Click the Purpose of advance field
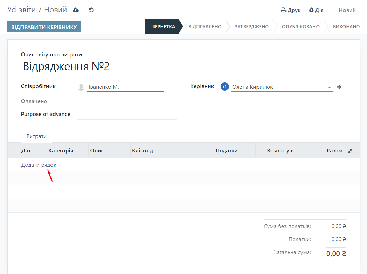This screenshot has width=367, height=274. pos(127,115)
